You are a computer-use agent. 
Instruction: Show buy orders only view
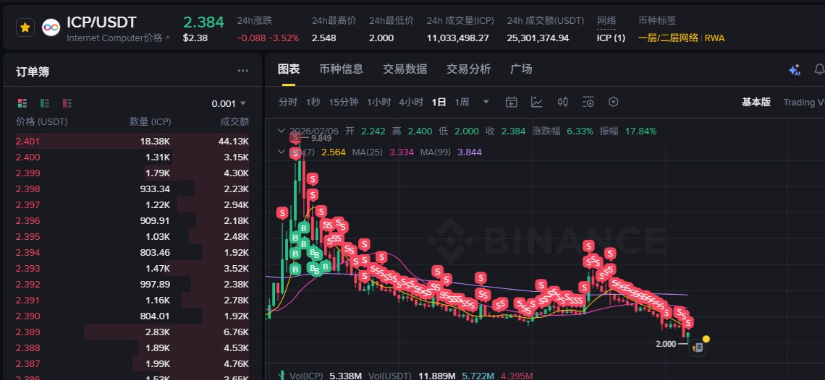(45, 103)
